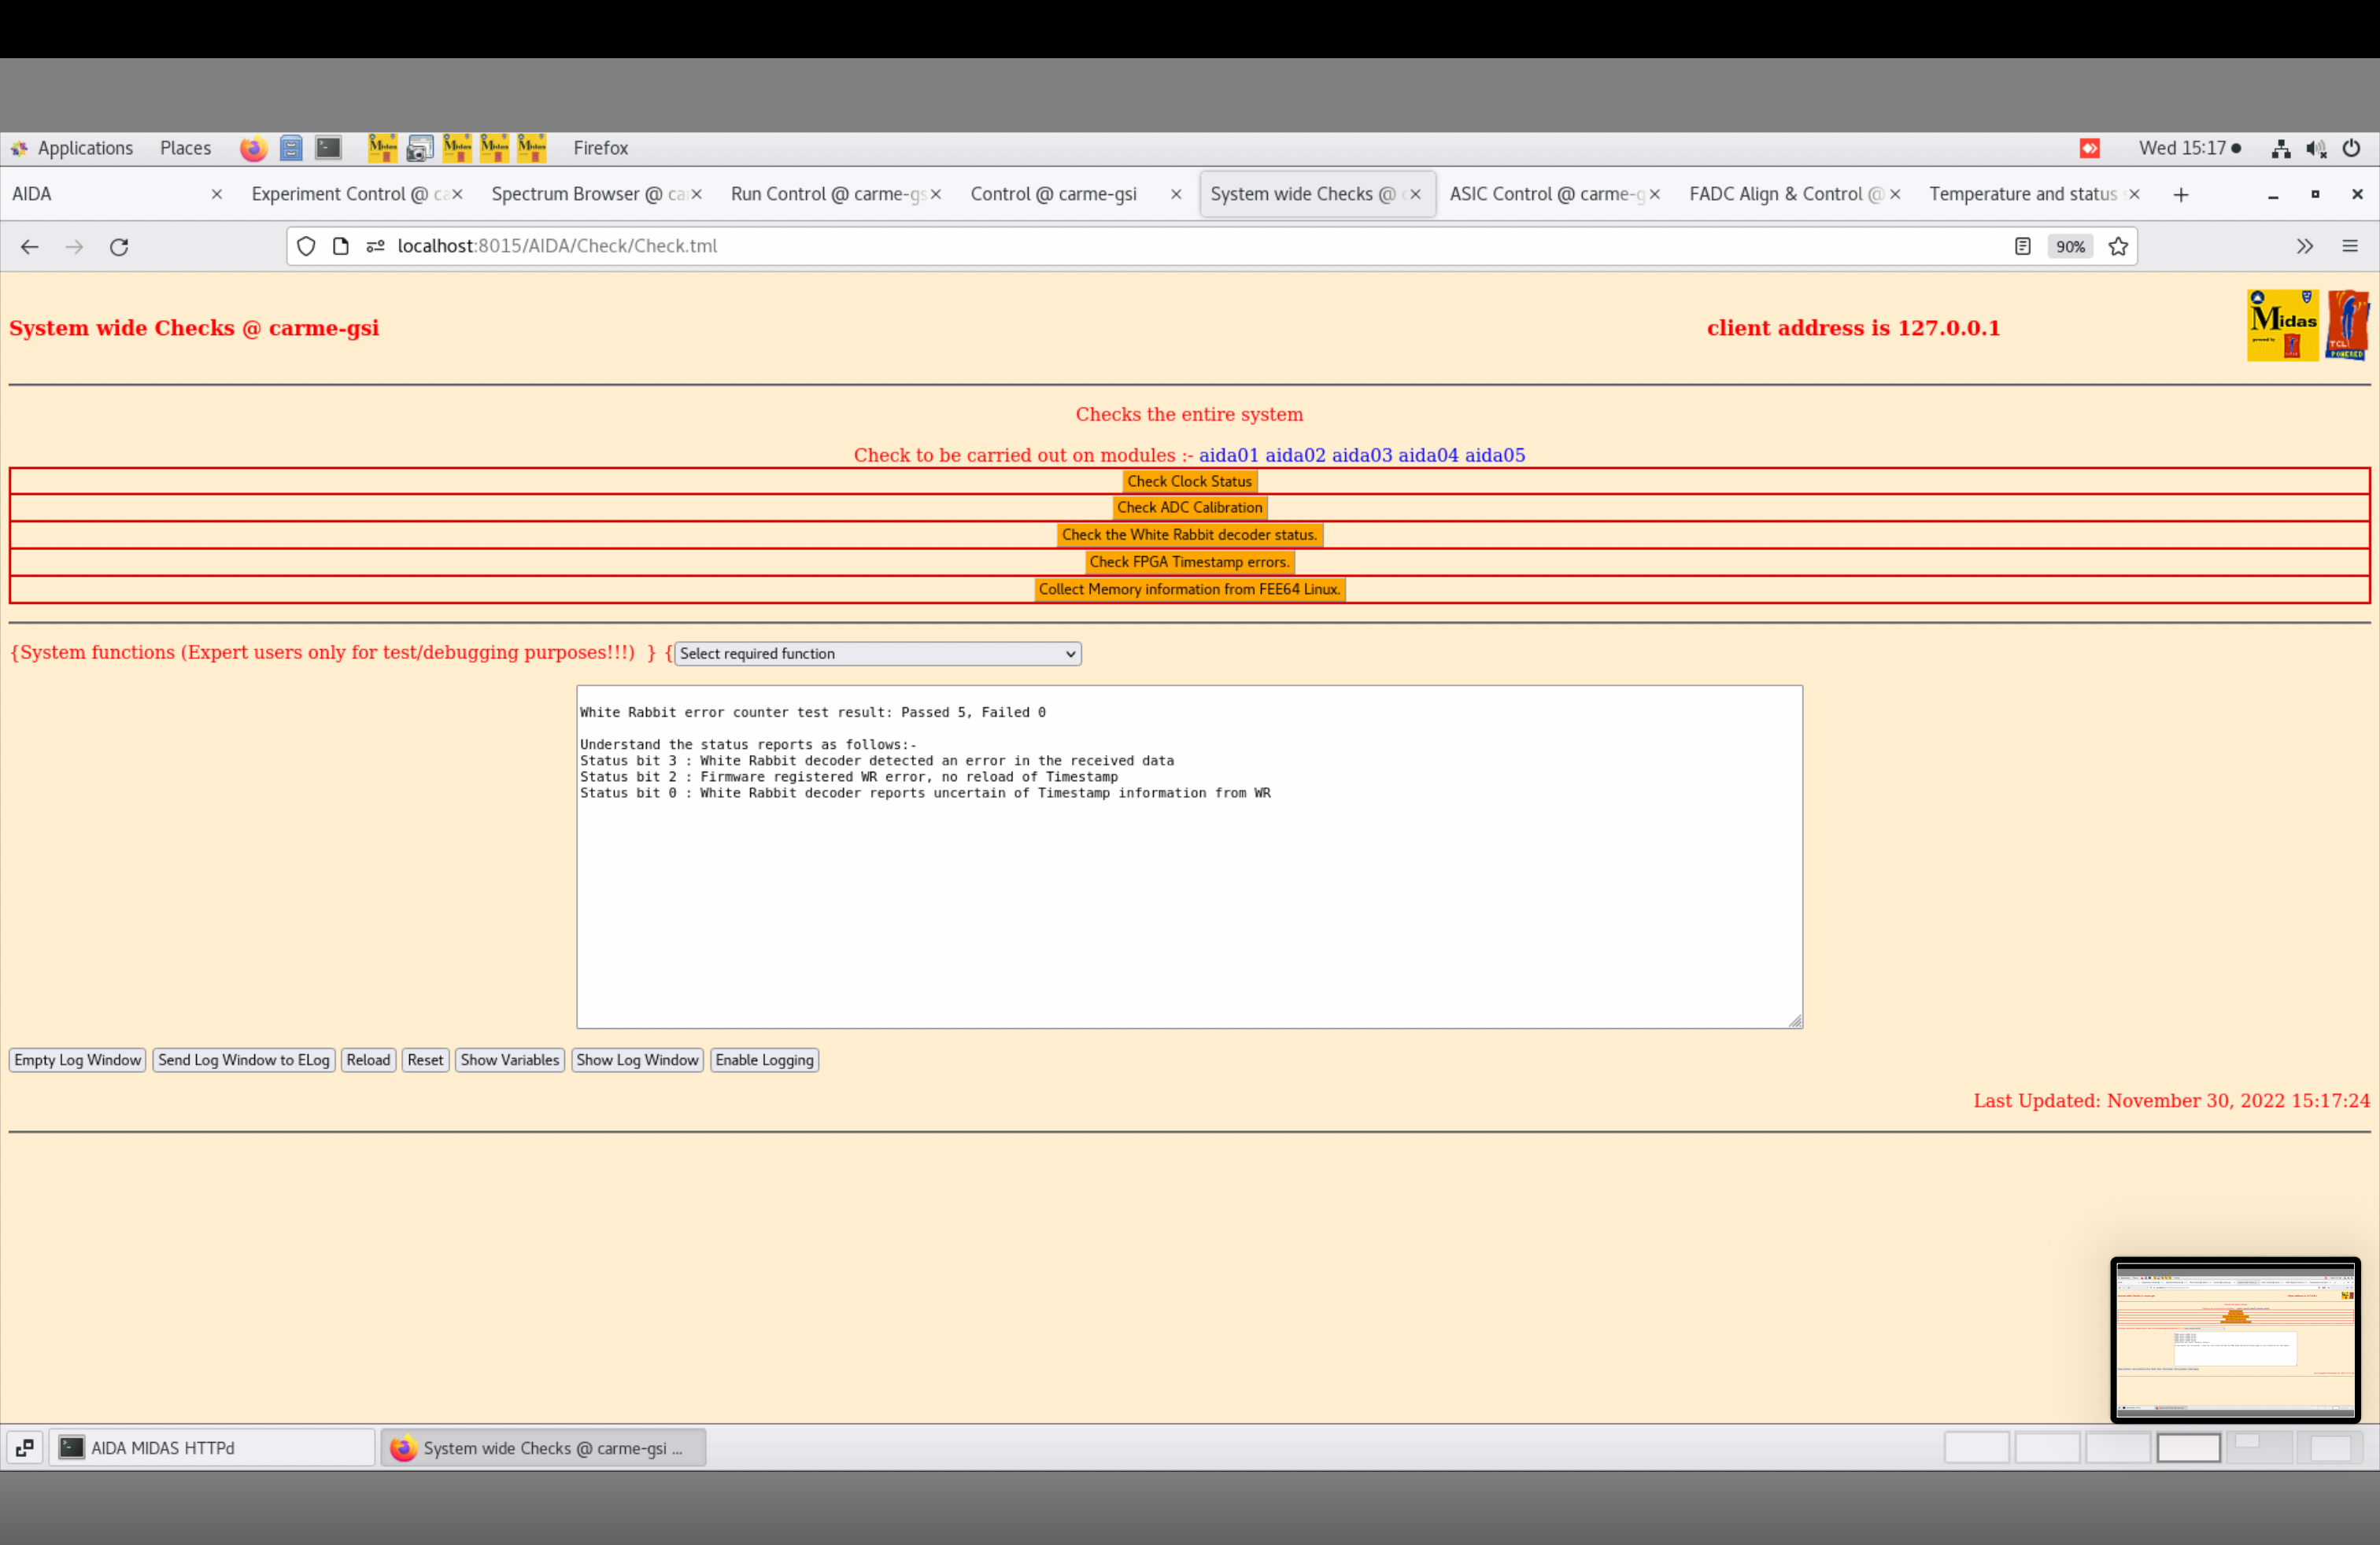Open the system volume icon
The height and width of the screenshot is (1545, 2380).
pyautogui.click(x=2315, y=148)
